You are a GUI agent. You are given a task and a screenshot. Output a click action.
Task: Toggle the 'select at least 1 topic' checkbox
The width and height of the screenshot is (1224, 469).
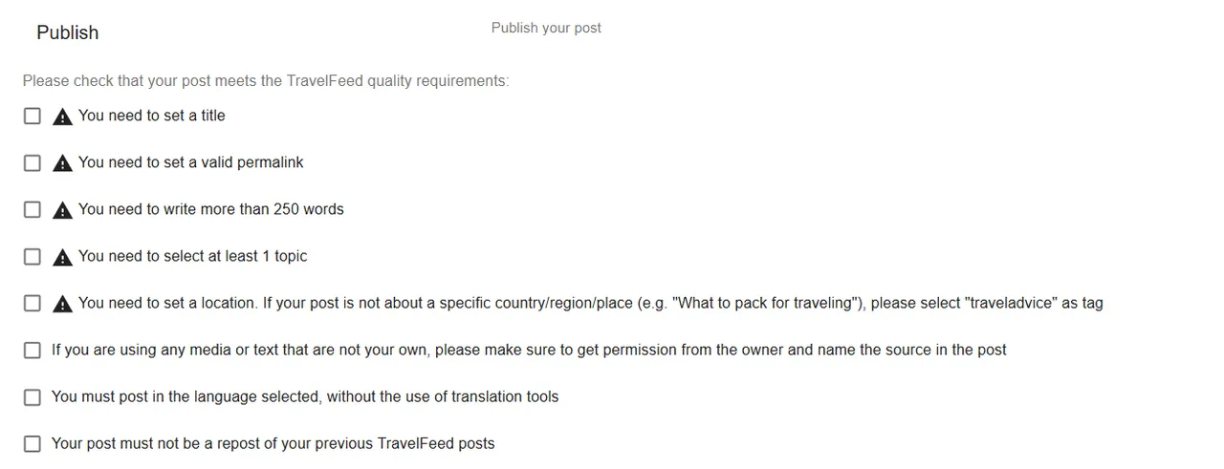point(33,256)
